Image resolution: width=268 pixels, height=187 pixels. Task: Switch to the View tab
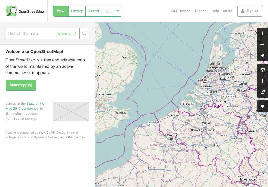tap(61, 11)
